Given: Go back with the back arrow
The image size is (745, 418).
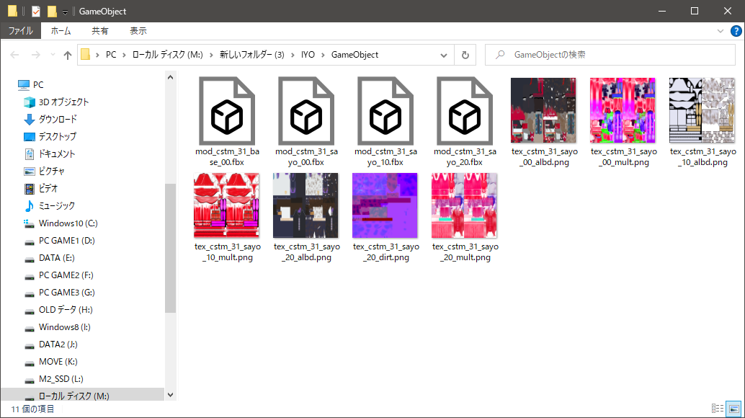Looking at the screenshot, I should coord(14,55).
